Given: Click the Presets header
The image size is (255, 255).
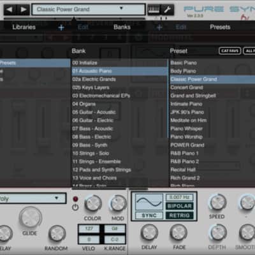Looking at the screenshot, I should tap(220, 27).
